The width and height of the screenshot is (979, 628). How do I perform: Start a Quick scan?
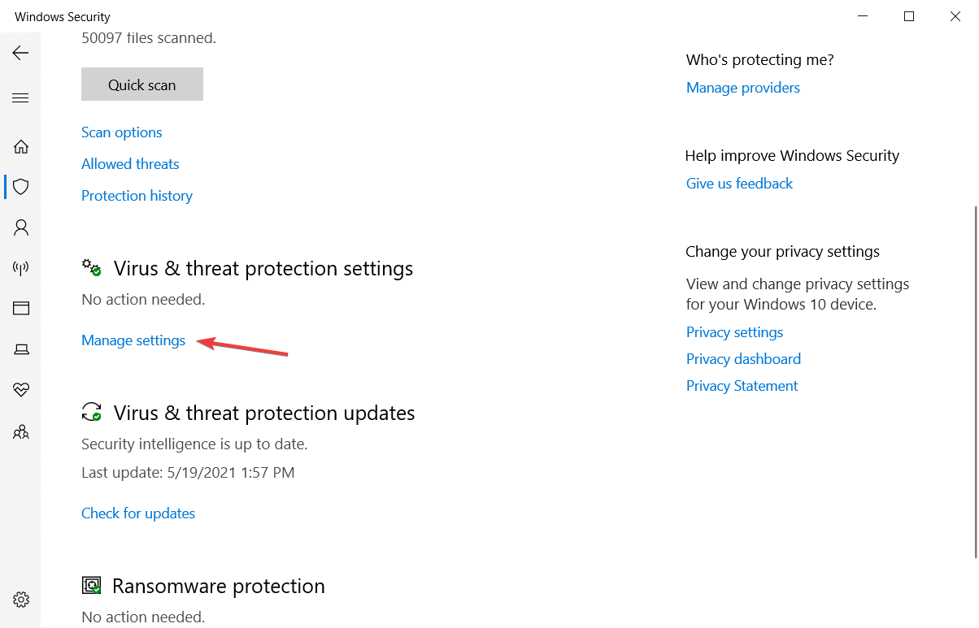click(142, 84)
